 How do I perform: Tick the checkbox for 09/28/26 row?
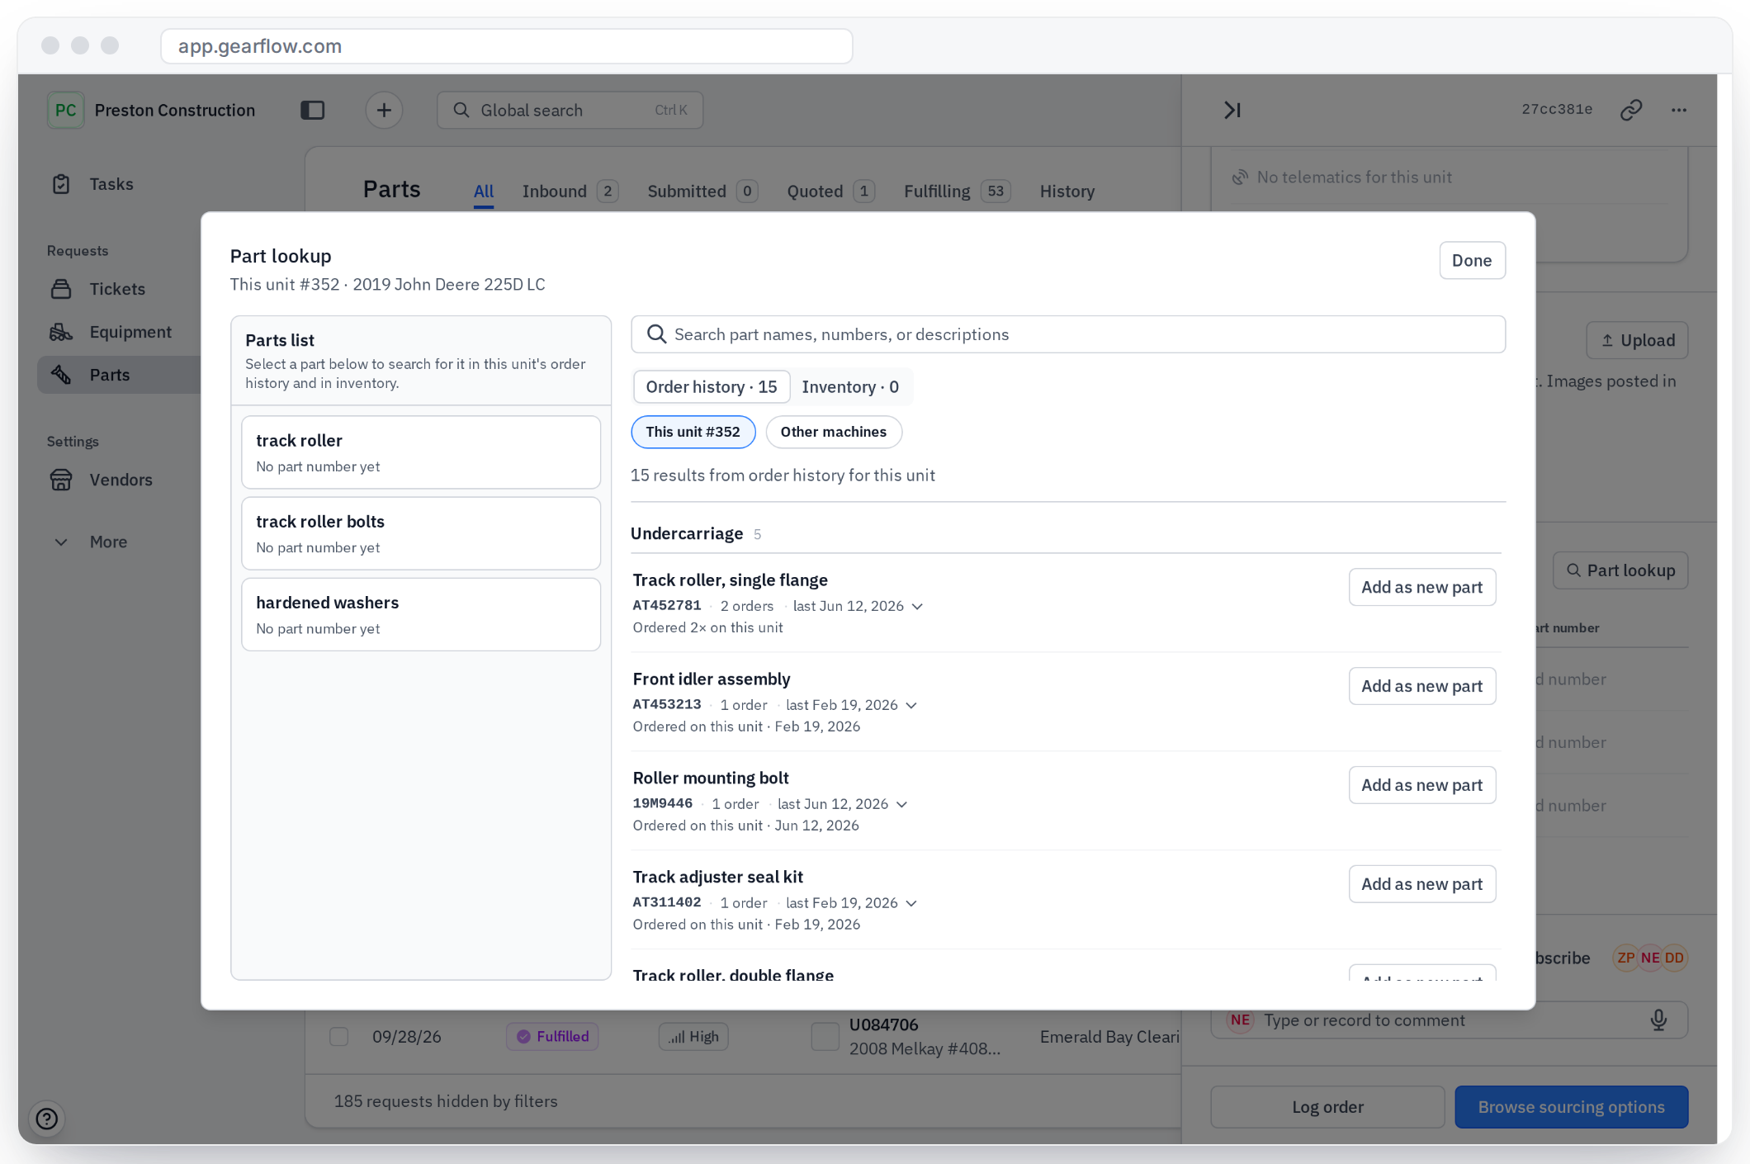pyautogui.click(x=338, y=1037)
